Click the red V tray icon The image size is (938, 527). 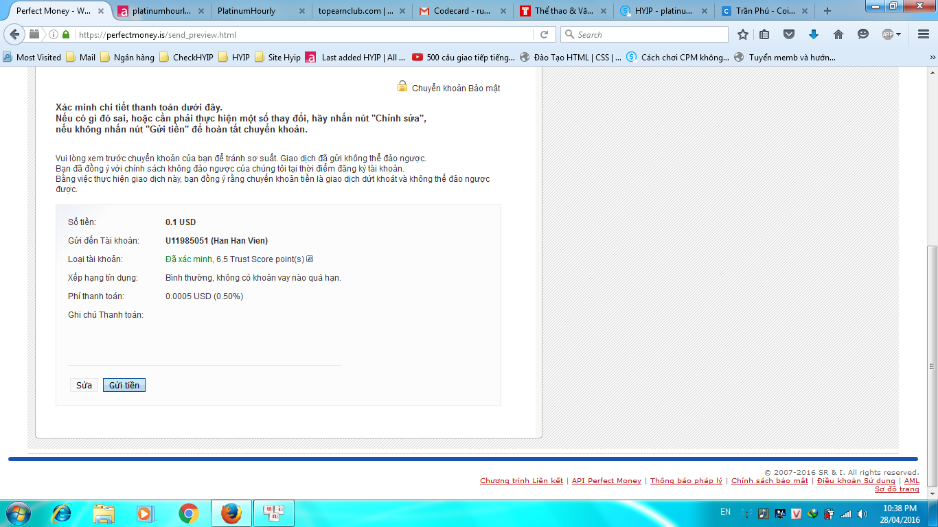click(x=797, y=513)
